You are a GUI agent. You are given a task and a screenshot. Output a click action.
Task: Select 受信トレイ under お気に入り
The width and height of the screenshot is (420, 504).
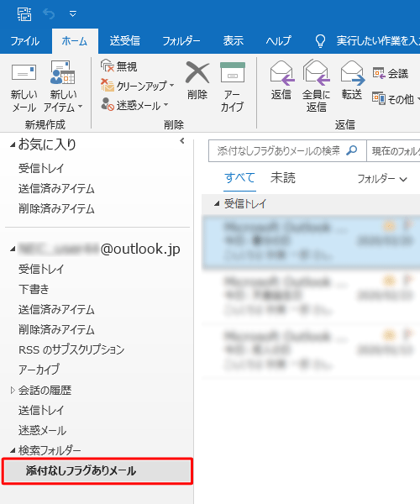tap(41, 168)
